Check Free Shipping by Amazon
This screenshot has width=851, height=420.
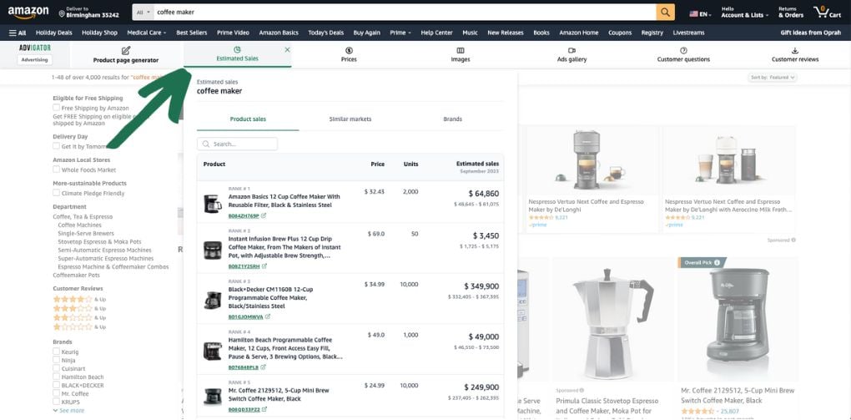57,108
